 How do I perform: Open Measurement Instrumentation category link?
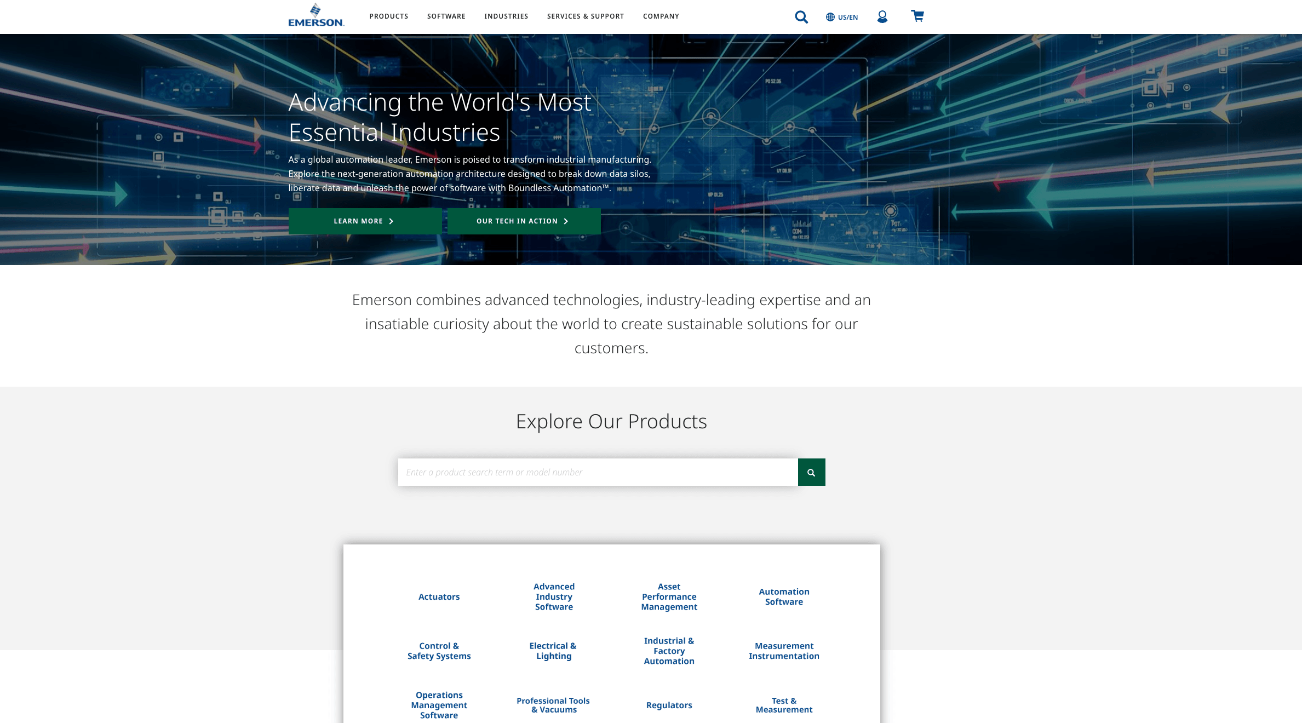pos(784,651)
